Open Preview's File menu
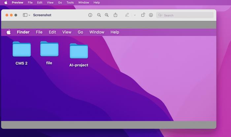The height and width of the screenshot is (137, 231). pos(30,3)
